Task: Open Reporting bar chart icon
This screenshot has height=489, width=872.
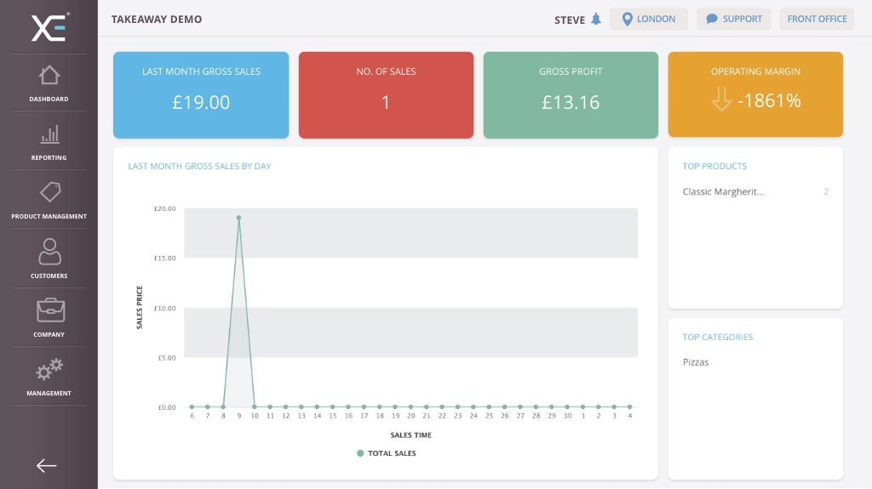Action: 49,134
